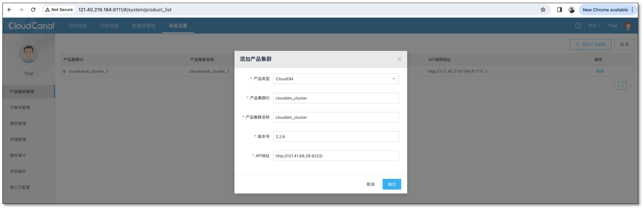Switch to the 同步任务 tab
This screenshot has height=210, width=644.
[x=77, y=26]
